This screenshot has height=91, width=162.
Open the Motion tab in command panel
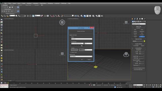tap(140, 19)
